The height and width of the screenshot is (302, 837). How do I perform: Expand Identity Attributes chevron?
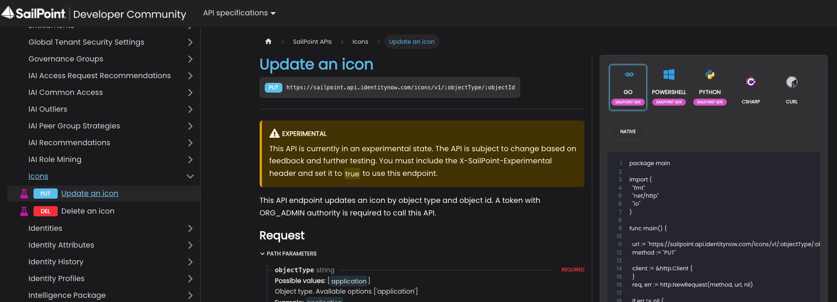point(190,245)
